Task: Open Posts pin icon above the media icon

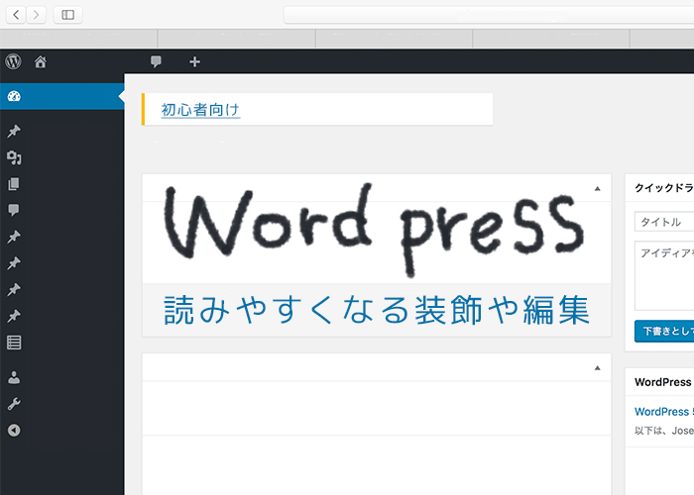Action: coord(14,132)
